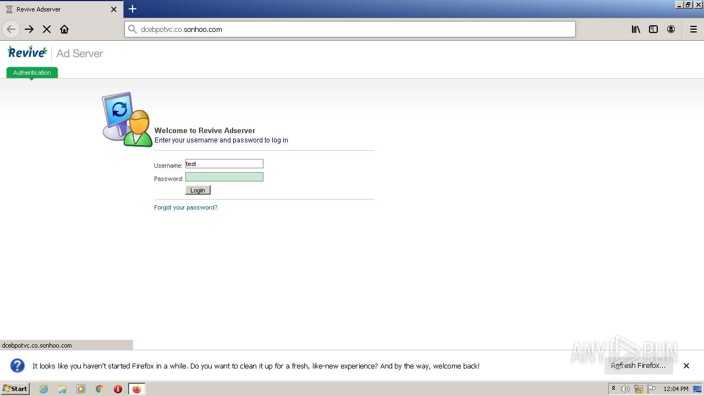The height and width of the screenshot is (396, 704).
Task: Click the search magnifier in address bar
Action: pyautogui.click(x=132, y=29)
